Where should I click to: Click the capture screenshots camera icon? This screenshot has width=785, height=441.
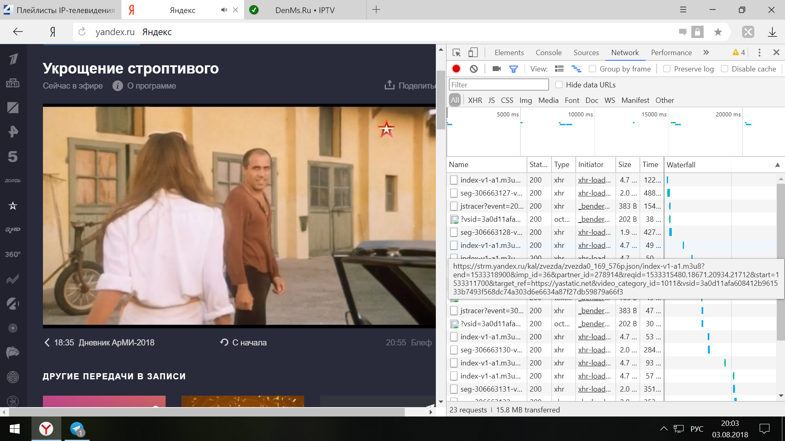click(496, 69)
